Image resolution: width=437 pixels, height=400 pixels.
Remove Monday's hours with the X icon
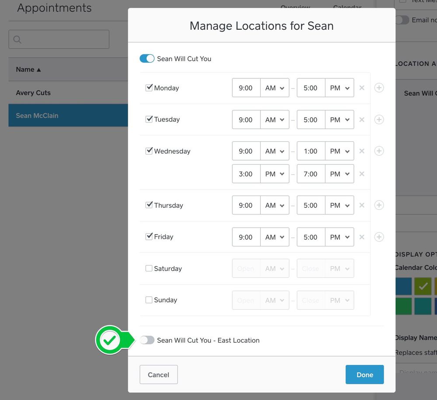tap(362, 88)
